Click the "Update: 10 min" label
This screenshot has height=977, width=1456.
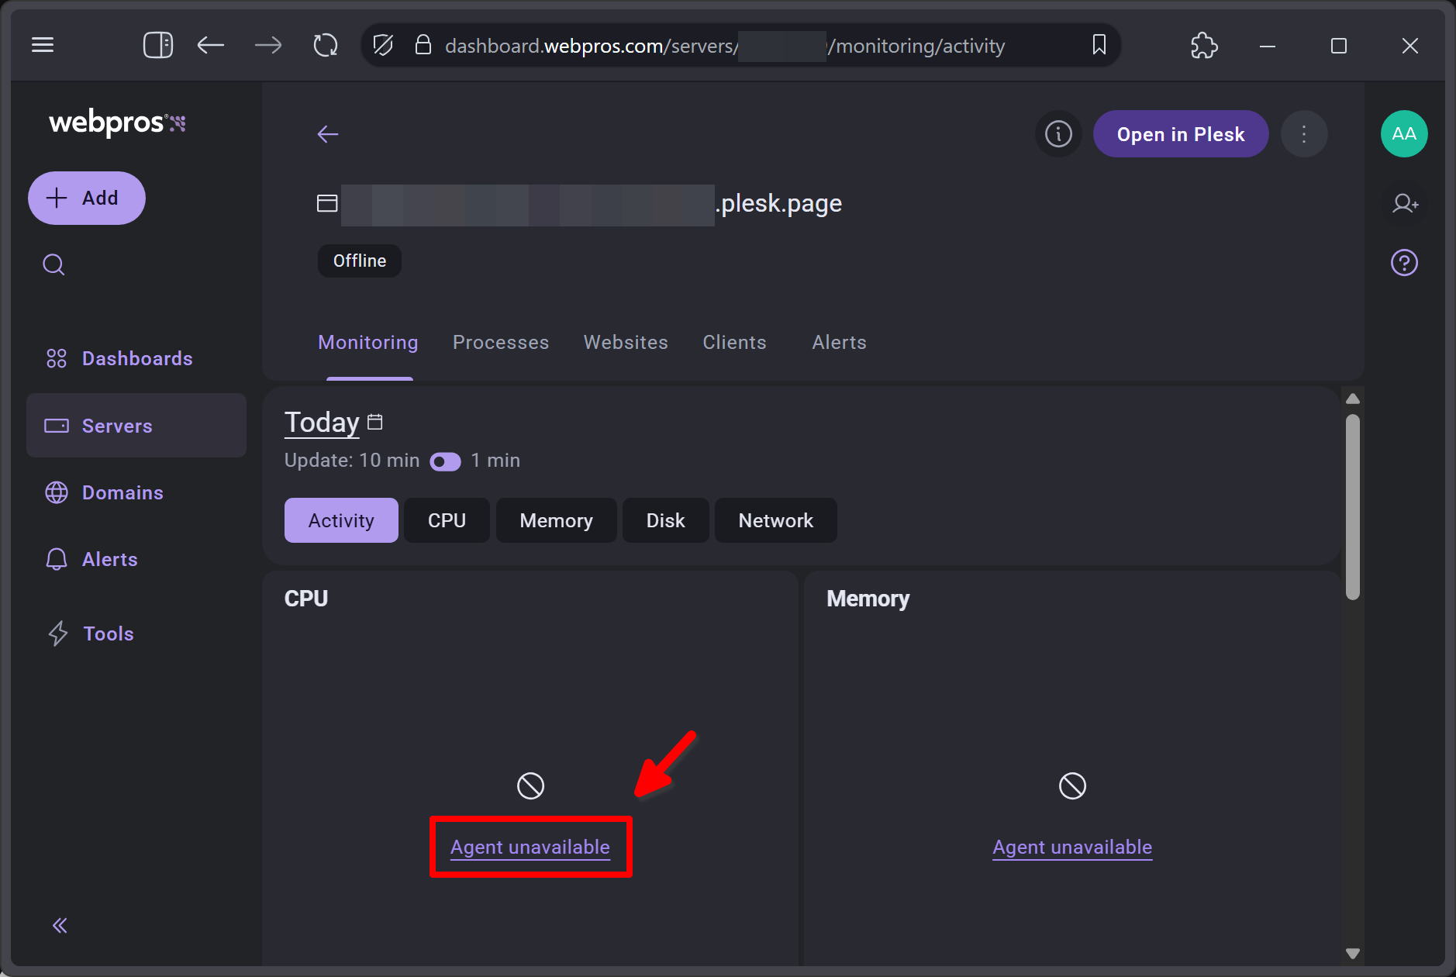[x=352, y=461]
